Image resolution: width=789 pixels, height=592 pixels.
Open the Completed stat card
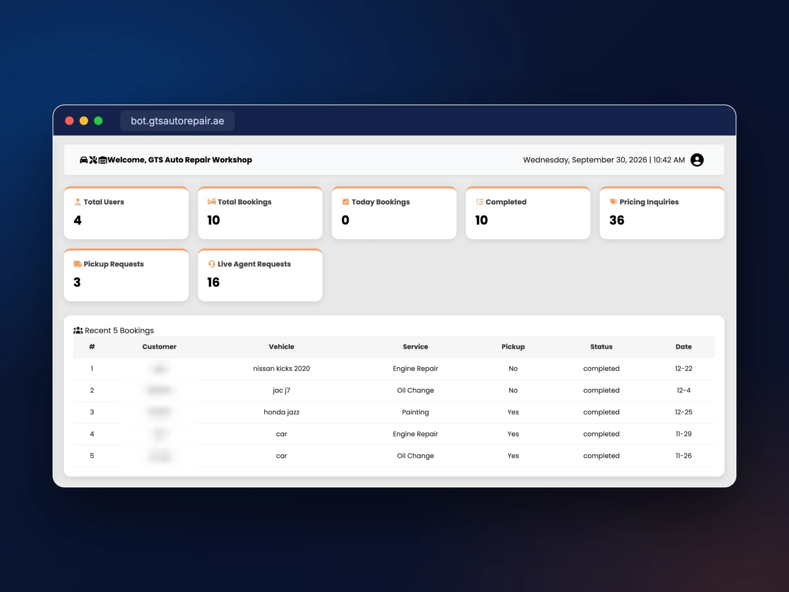click(528, 213)
